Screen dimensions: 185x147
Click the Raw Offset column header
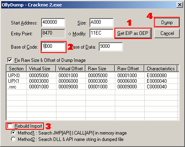(129, 69)
